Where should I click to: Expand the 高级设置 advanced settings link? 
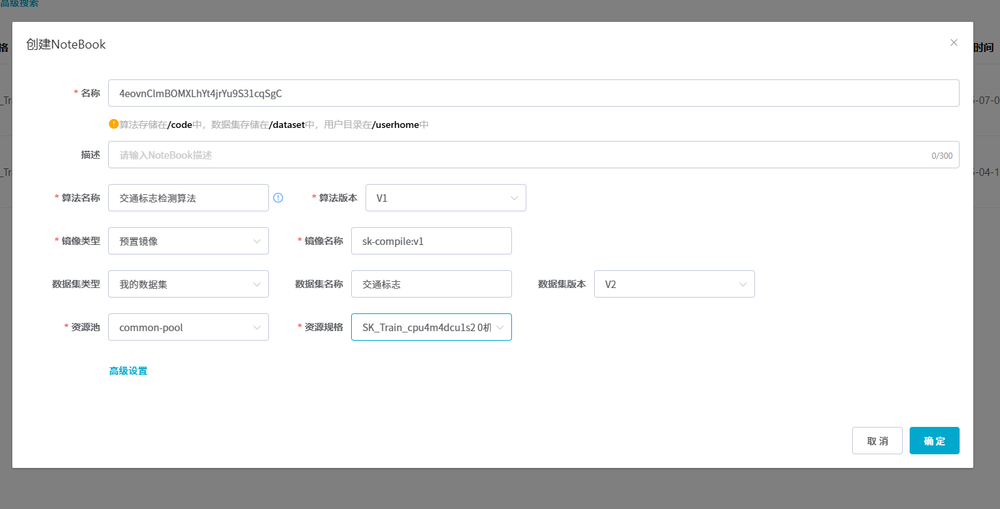pos(128,371)
